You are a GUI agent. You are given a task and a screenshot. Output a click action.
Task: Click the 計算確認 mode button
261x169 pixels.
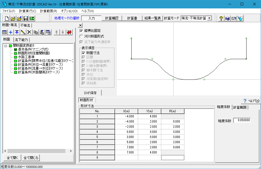point(112,18)
